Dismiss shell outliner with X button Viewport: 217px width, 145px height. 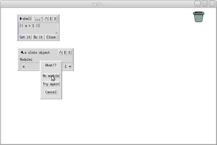point(55,19)
